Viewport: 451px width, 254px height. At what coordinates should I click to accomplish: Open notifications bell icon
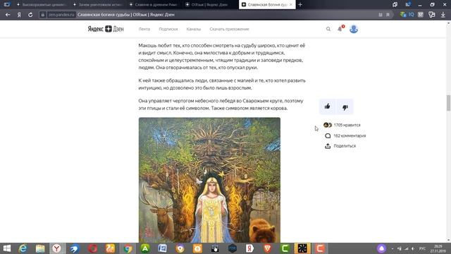(x=340, y=29)
